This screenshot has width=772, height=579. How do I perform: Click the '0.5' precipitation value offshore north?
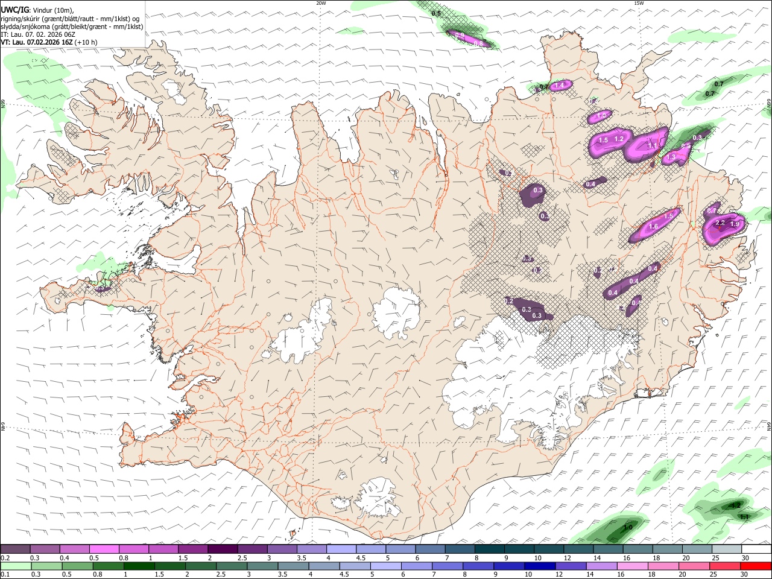click(437, 13)
